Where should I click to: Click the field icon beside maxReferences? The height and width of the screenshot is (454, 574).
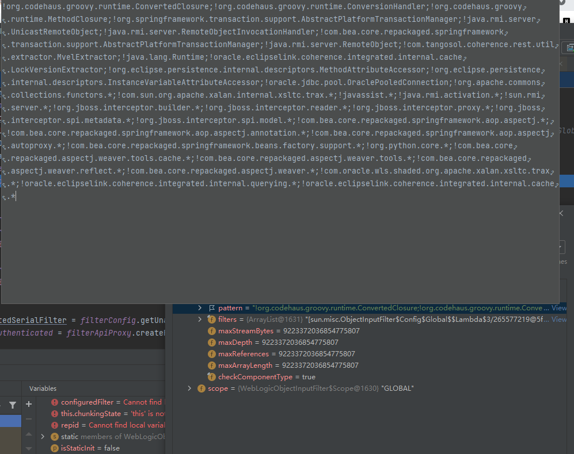212,354
